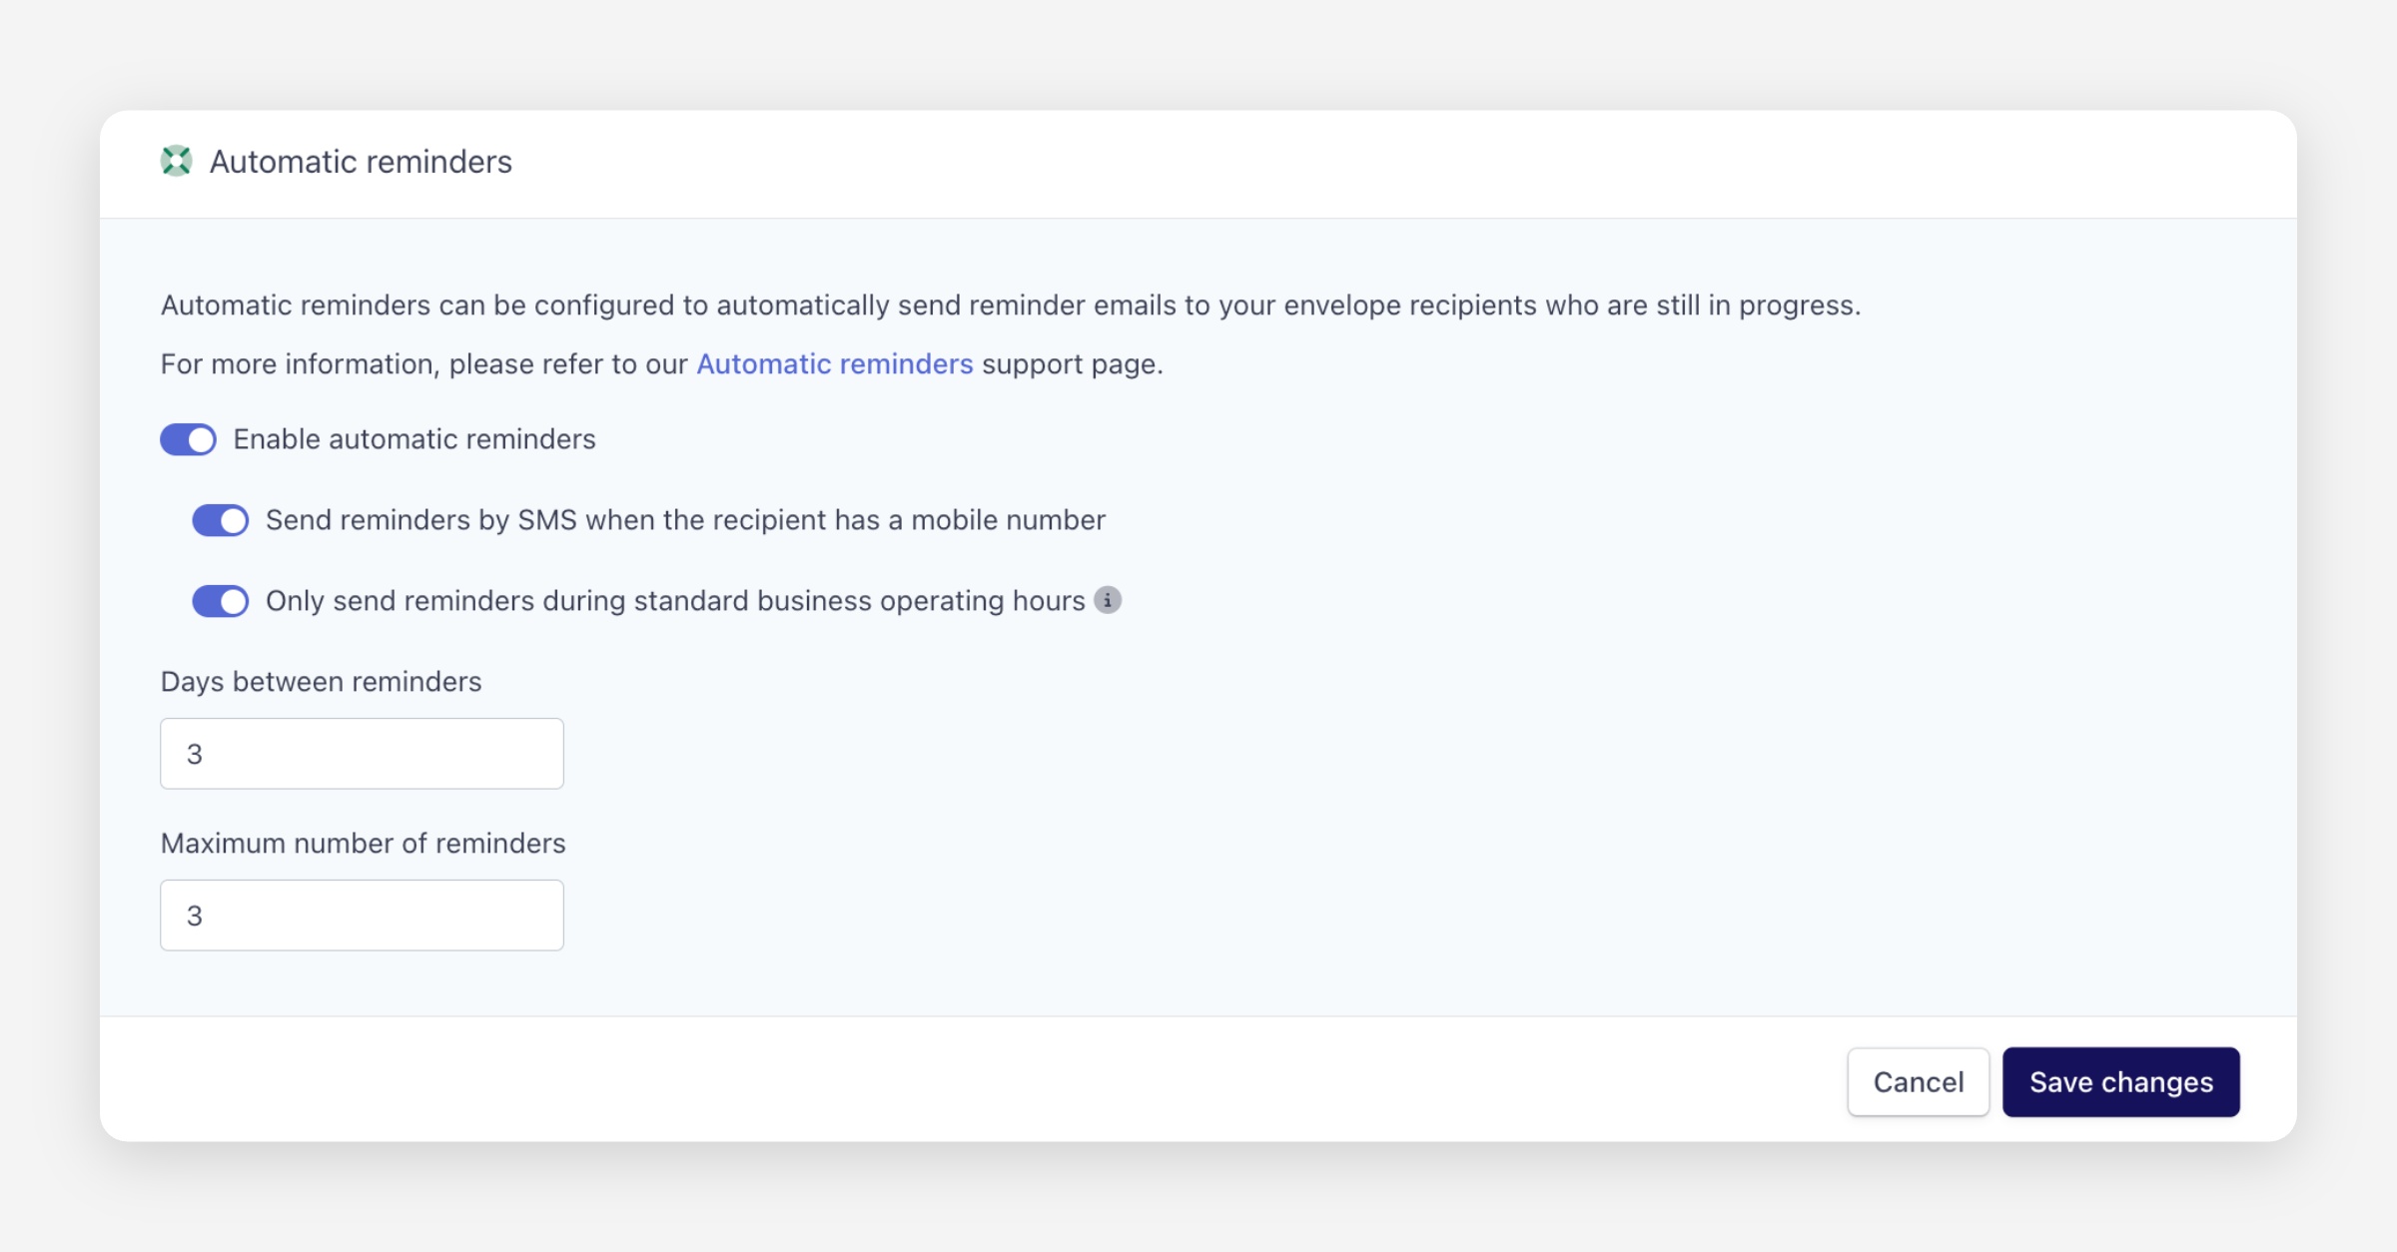Click the "Send reminders by SMS" label text
Viewport: 2397px width, 1252px height.
coord(685,520)
